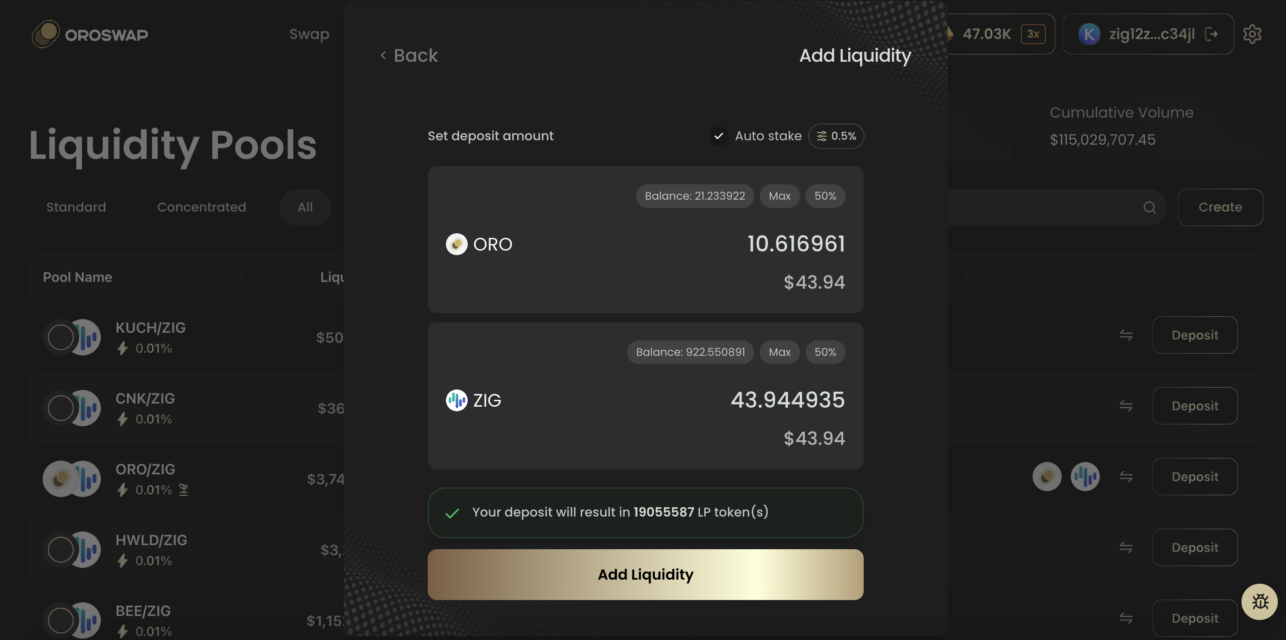1286x640 pixels.
Task: Adjust slippage via the 0.5% control
Action: pyautogui.click(x=836, y=136)
